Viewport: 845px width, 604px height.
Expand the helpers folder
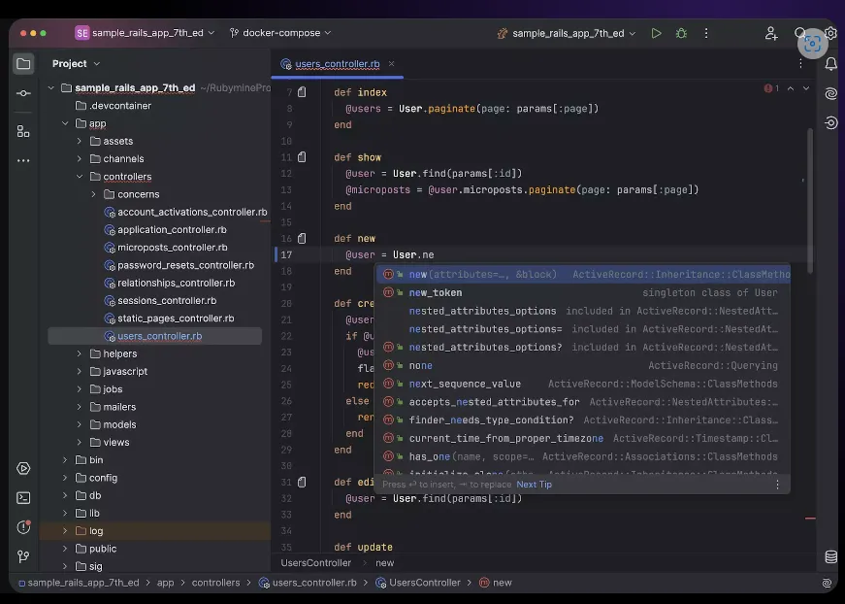coord(80,353)
